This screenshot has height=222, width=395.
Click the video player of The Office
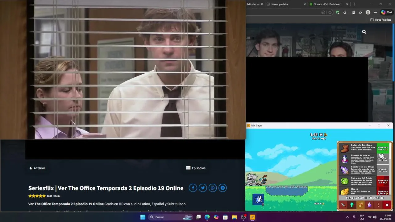point(123,70)
